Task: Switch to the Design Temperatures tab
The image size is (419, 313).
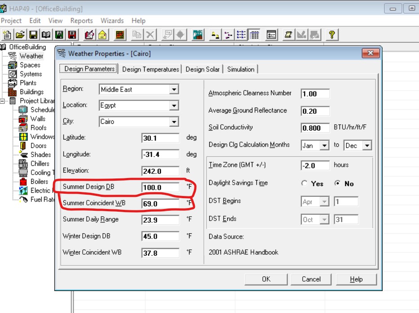Action: (150, 70)
